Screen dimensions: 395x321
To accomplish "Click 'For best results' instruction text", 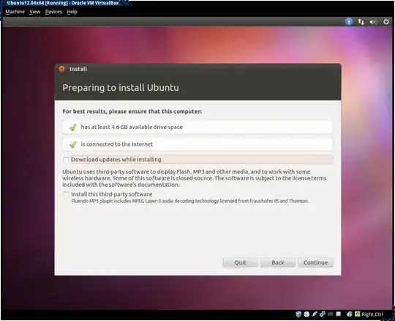I will tap(132, 111).
